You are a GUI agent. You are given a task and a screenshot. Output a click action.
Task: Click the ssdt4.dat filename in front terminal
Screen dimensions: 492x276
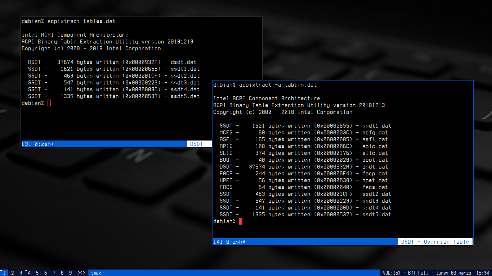pos(377,208)
